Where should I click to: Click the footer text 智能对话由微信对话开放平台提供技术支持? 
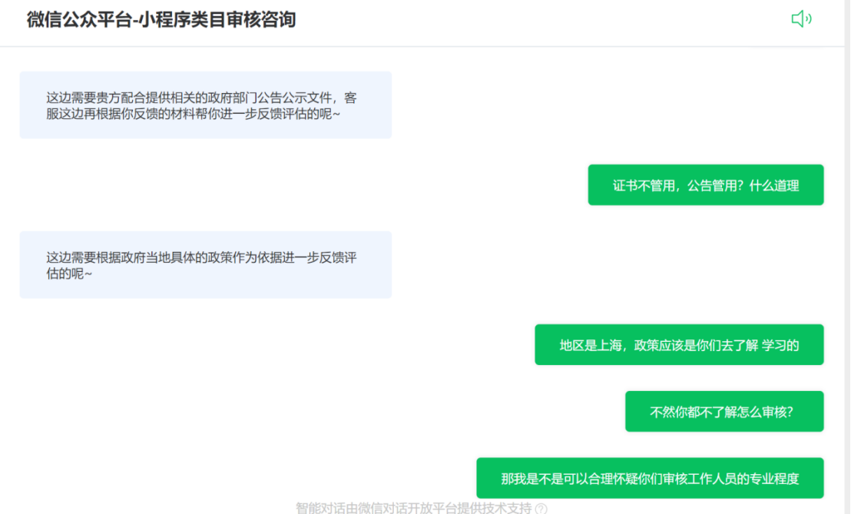coord(413,508)
